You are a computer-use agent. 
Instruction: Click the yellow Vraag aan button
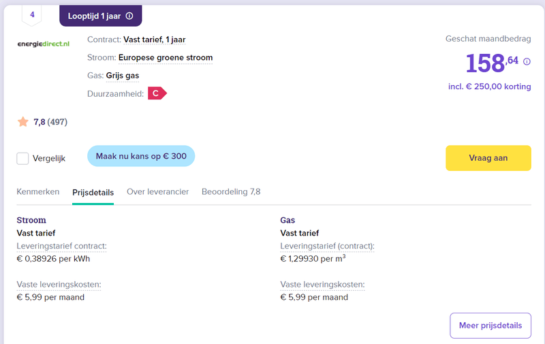(488, 158)
